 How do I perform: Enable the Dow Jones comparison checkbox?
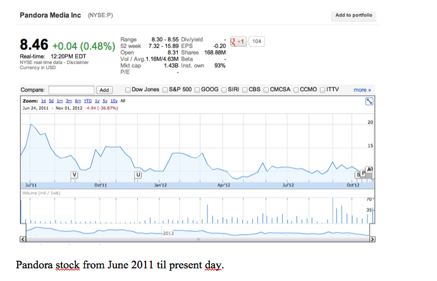click(128, 90)
